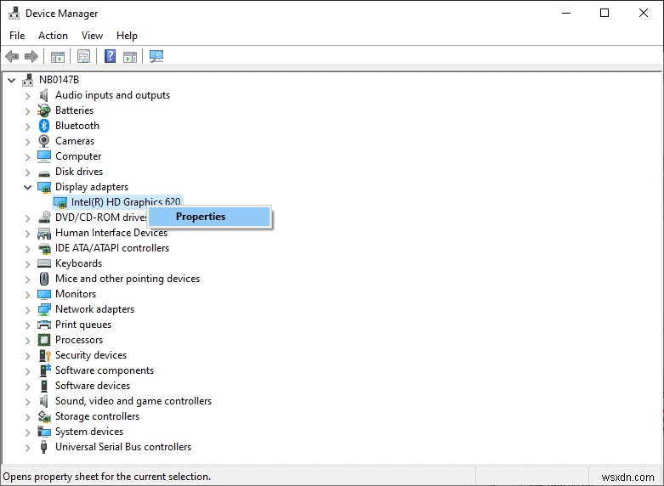664x486 pixels.
Task: Select the Network adapters label
Action: 94,309
